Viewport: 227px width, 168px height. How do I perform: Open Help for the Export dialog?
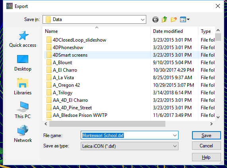tap(206, 157)
